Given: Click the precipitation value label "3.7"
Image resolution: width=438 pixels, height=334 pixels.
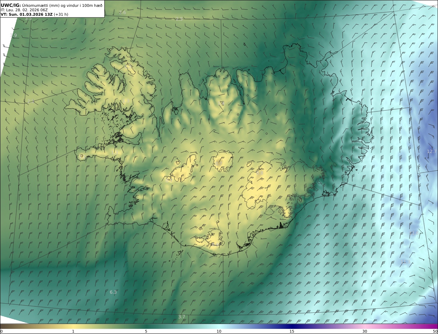Looking at the screenshot, I should tap(182, 317).
